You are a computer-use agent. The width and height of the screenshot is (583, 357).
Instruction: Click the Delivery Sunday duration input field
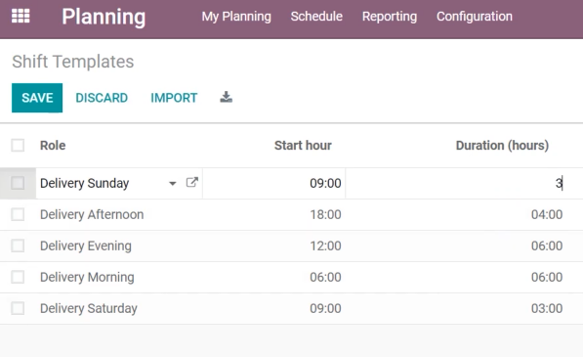tap(457, 183)
